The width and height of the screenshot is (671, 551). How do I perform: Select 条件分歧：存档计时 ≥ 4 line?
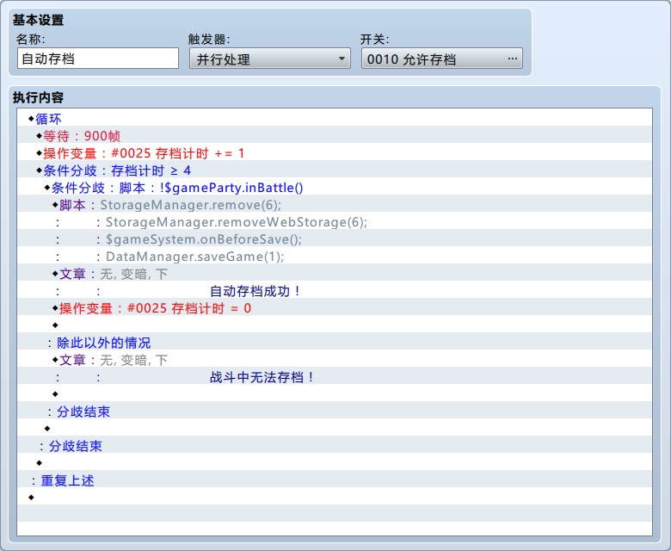335,169
